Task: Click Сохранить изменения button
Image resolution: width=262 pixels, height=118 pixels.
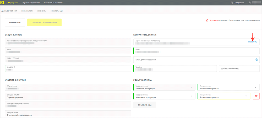Action: [45, 22]
